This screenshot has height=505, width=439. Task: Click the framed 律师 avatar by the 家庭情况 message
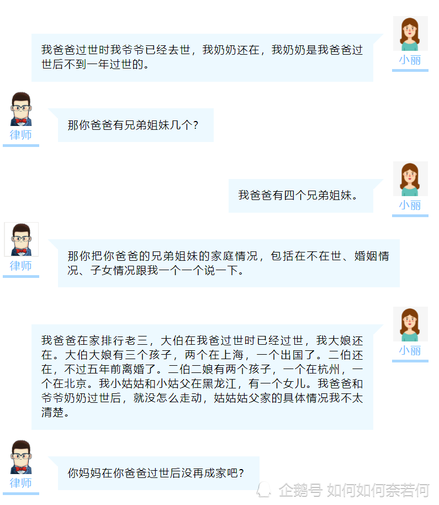21,239
